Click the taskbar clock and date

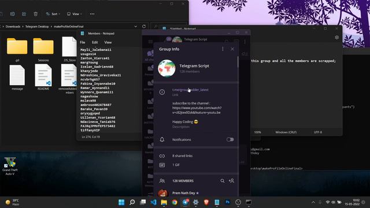pos(352,202)
